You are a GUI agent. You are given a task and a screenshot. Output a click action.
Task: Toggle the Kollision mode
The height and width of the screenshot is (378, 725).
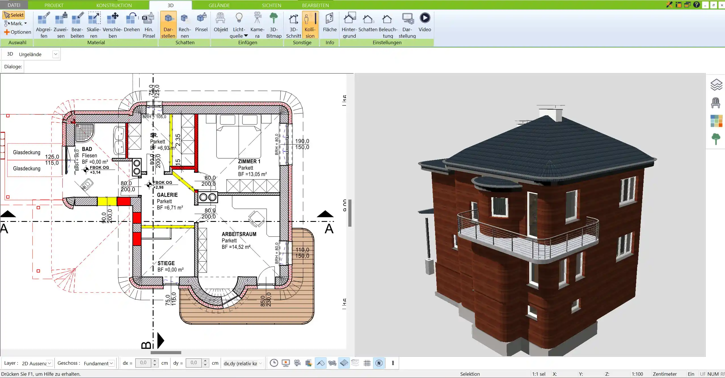[x=310, y=25]
